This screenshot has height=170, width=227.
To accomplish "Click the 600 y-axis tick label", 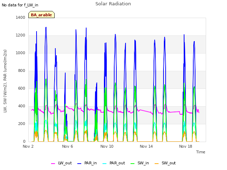I will click(22, 88).
